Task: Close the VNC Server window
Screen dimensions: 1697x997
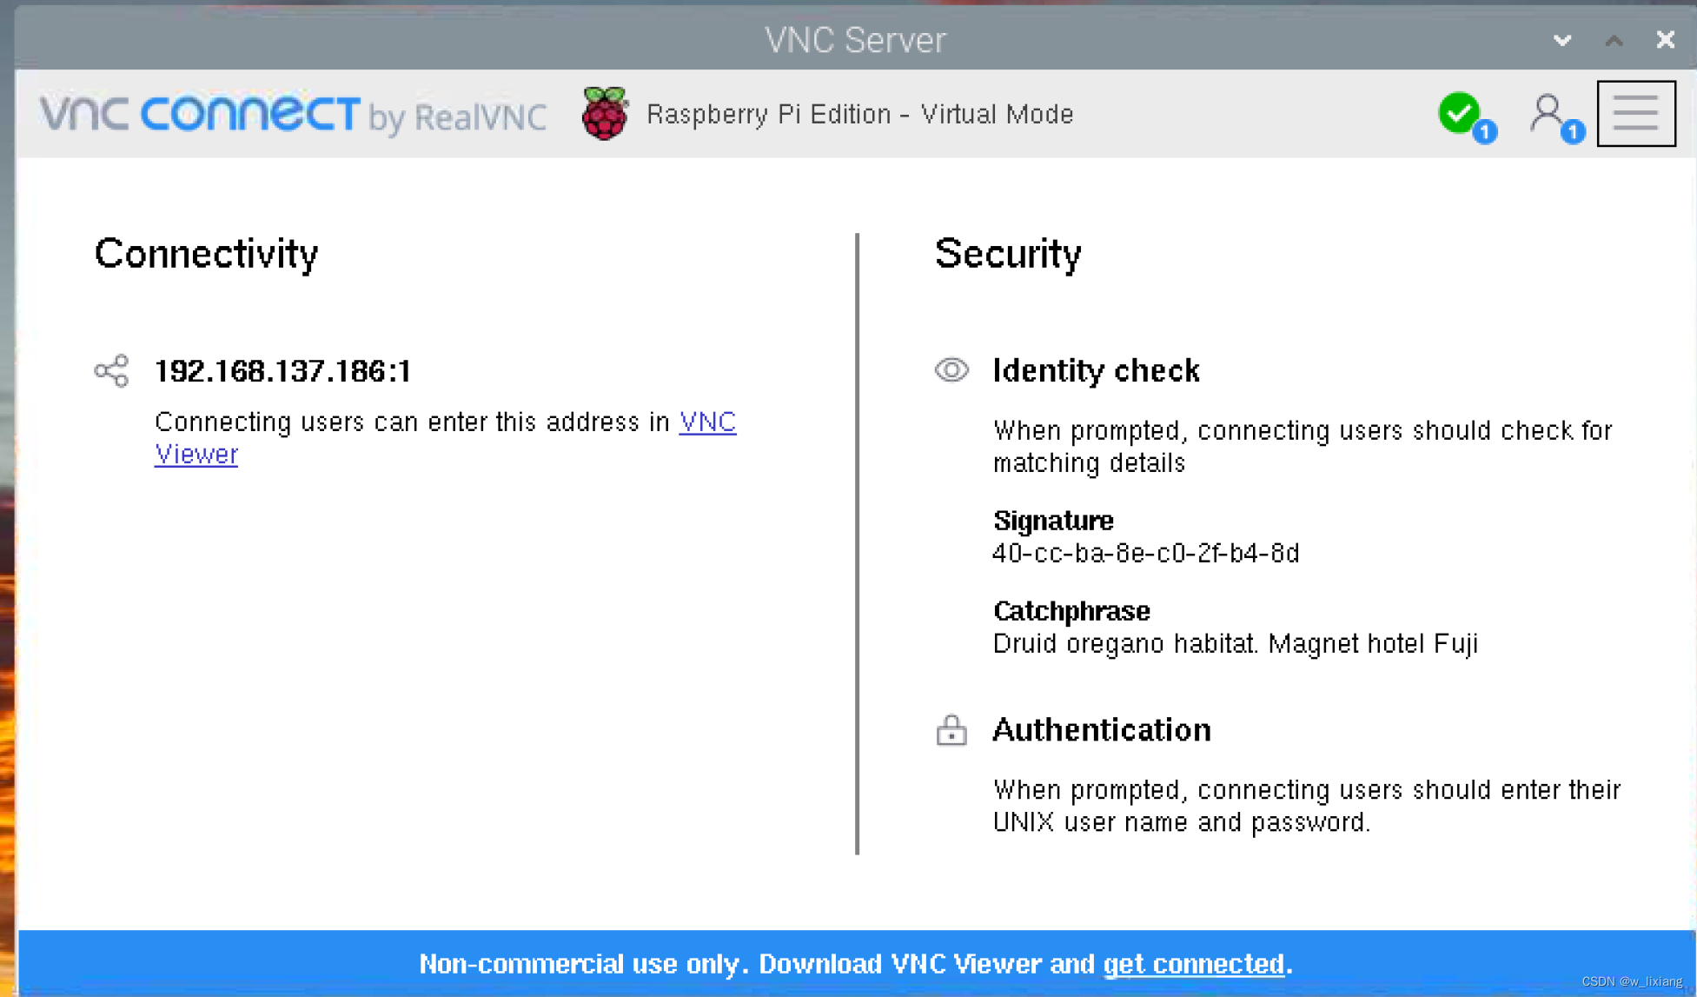Action: click(1665, 40)
